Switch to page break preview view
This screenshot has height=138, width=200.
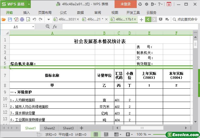(106, 134)
